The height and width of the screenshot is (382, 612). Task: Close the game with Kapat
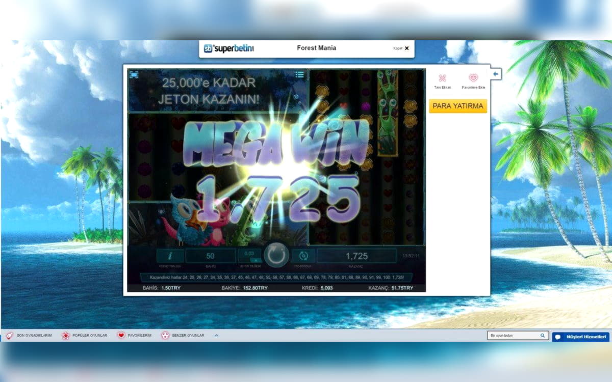point(401,48)
